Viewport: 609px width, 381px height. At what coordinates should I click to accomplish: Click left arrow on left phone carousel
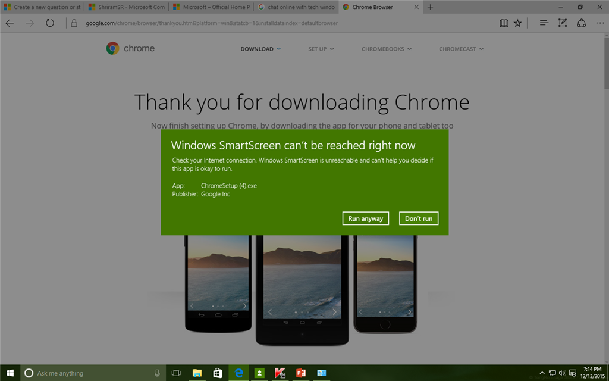click(192, 306)
